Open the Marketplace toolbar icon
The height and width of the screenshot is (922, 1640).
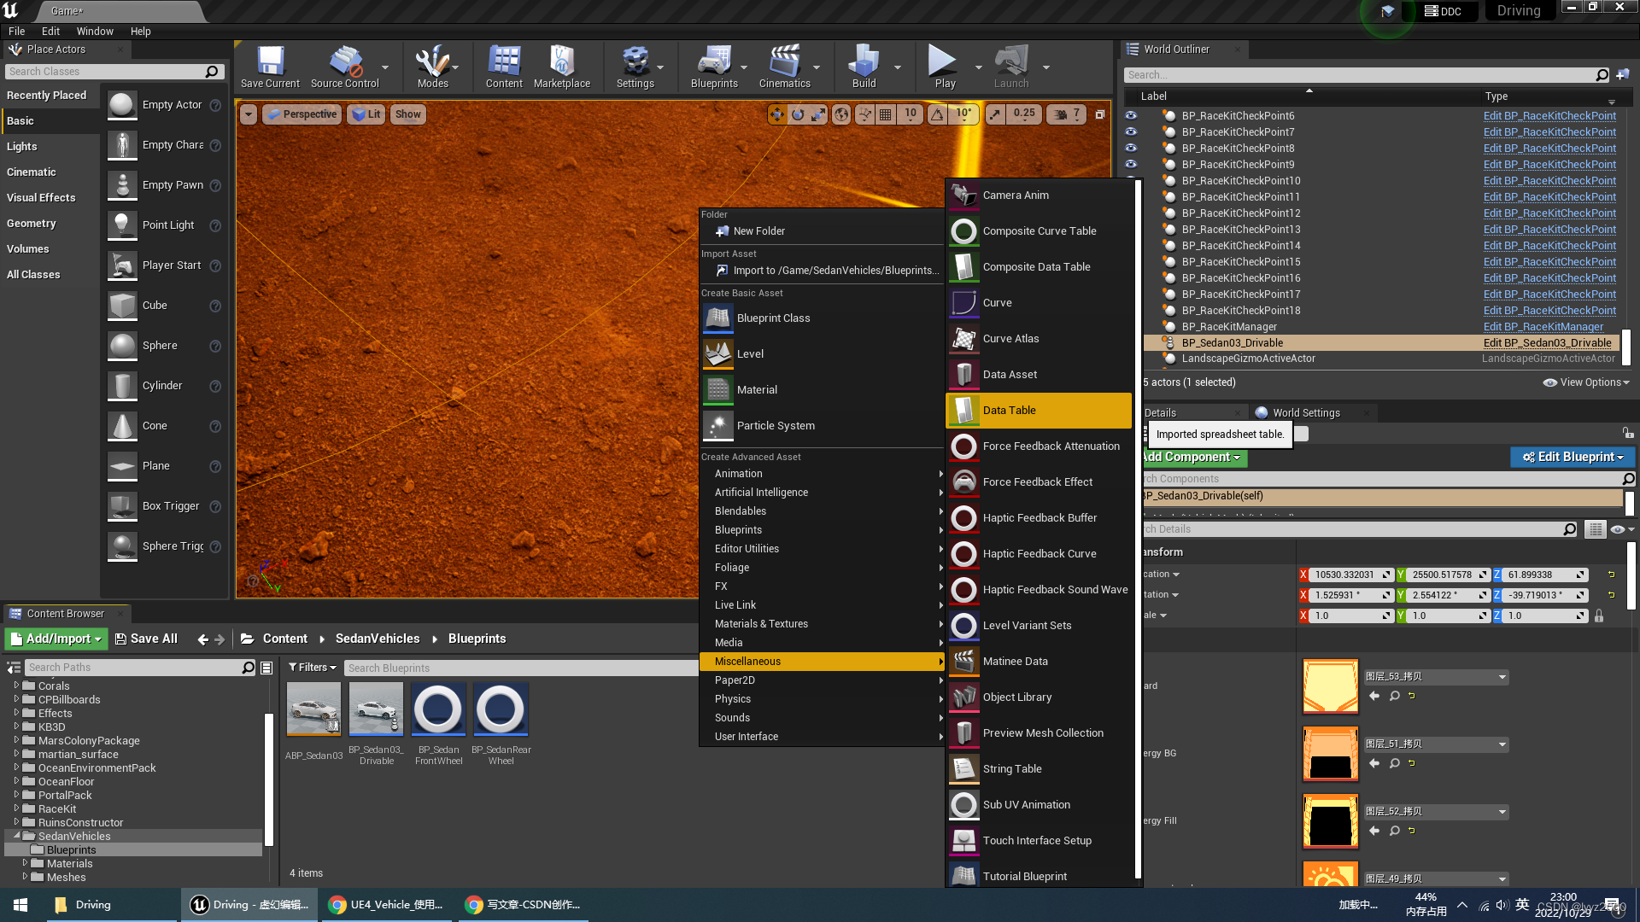pos(561,67)
